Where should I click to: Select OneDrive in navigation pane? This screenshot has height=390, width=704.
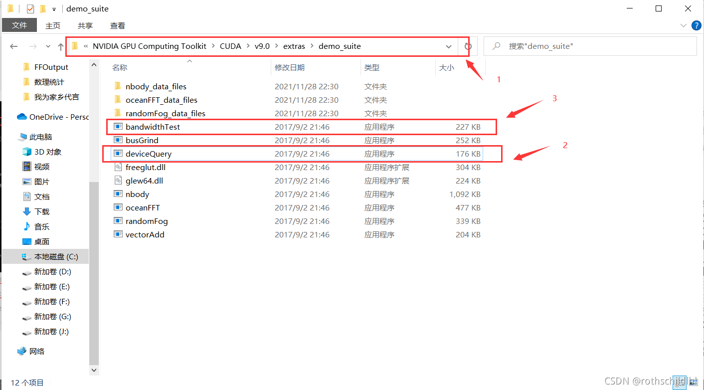coord(52,117)
